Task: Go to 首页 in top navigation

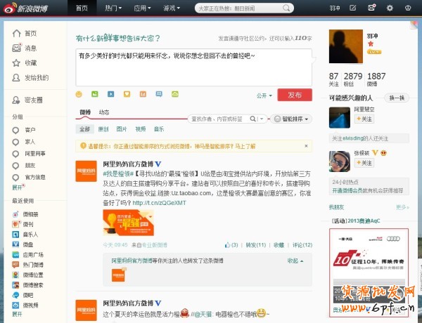Action: point(82,8)
